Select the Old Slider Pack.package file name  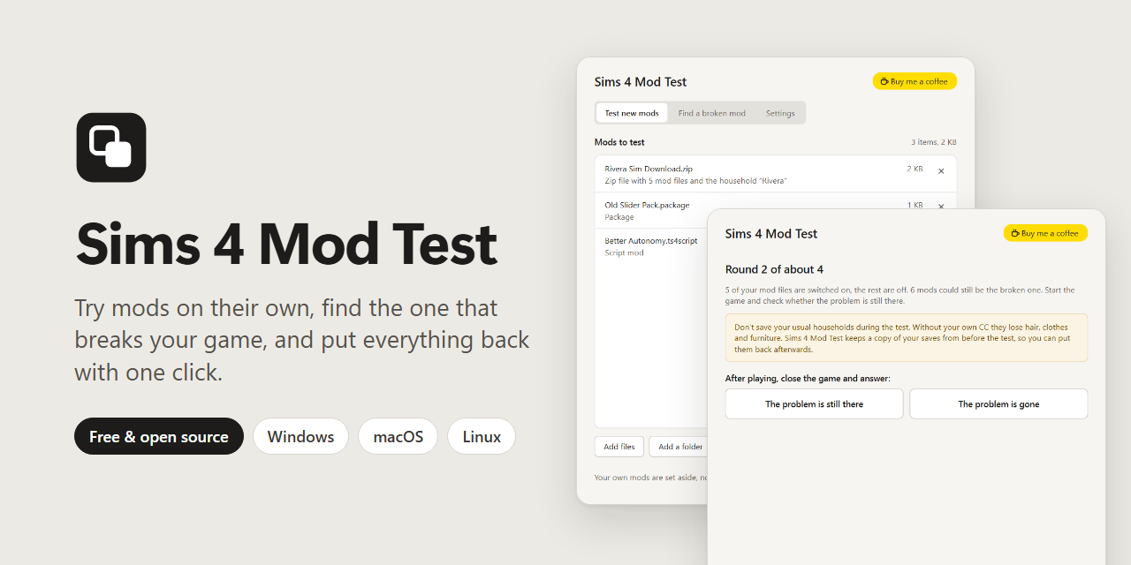pyautogui.click(x=647, y=205)
